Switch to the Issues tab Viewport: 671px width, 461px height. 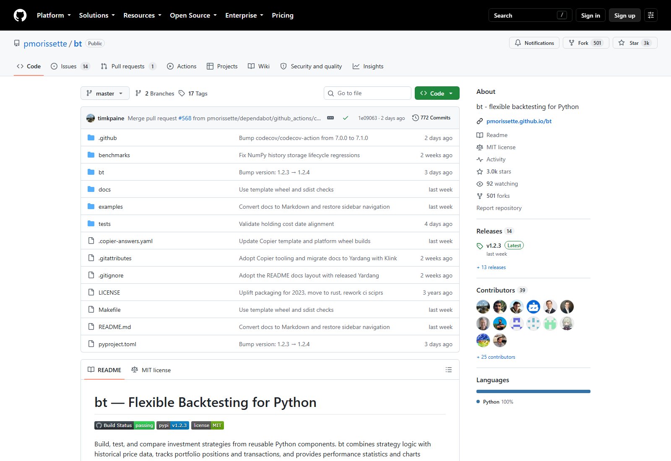click(x=70, y=66)
